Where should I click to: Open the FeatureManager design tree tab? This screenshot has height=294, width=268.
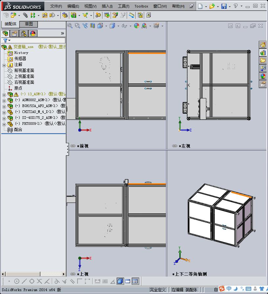click(6, 34)
